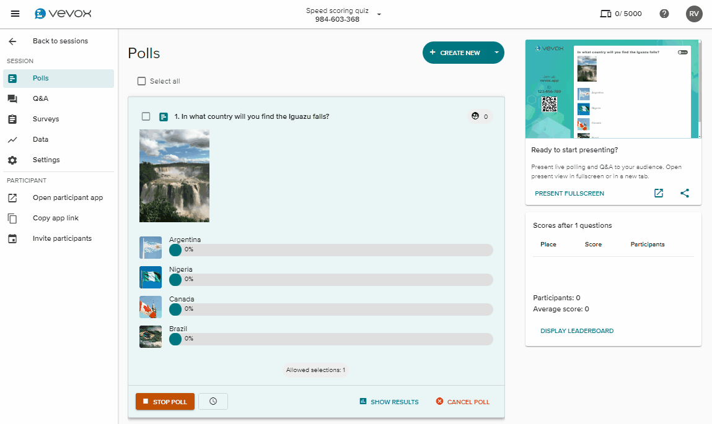This screenshot has width=712, height=424.
Task: Click the Invite participants calendar icon
Action: pos(12,238)
